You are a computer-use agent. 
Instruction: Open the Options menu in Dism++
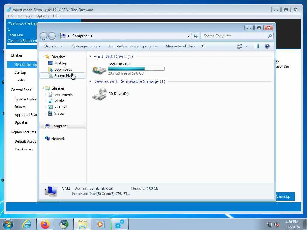43,16
